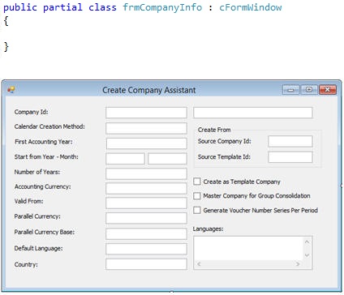Click the Languages list scroll up arrow
The image size is (344, 295).
coord(307,242)
